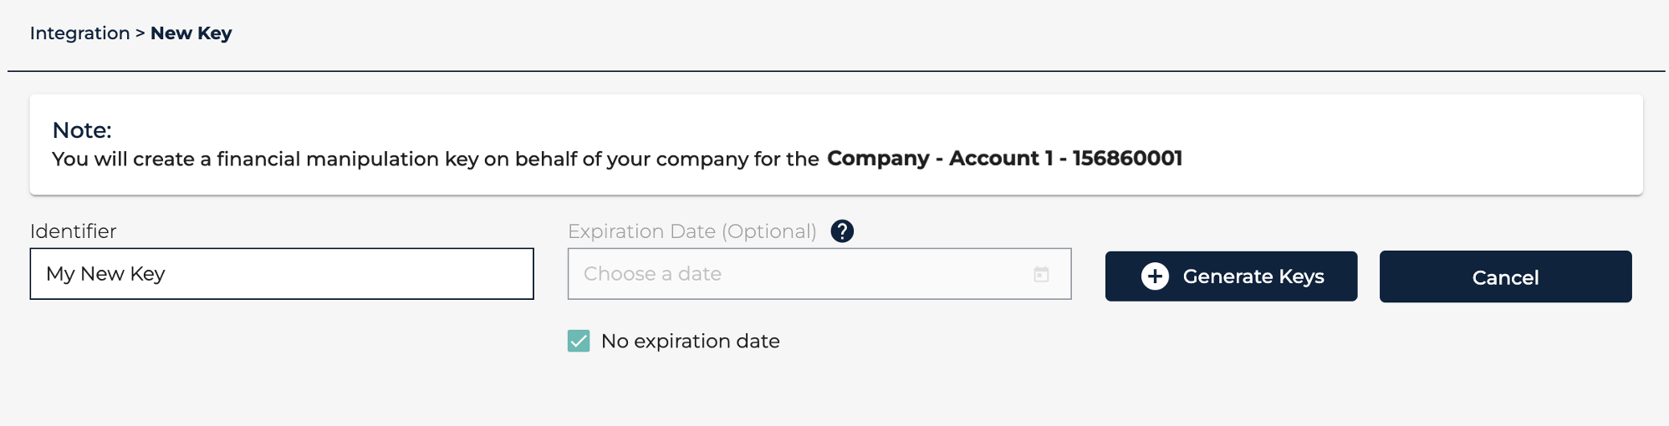Click the 'No expiration date' label text
1669x426 pixels.
click(690, 341)
